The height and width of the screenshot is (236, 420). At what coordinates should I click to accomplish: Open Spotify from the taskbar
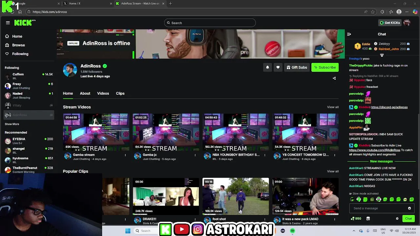click(x=292, y=231)
